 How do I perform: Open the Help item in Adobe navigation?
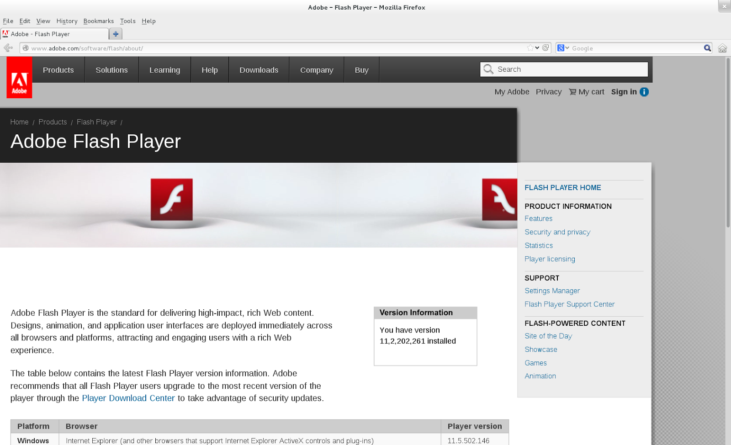tap(210, 70)
